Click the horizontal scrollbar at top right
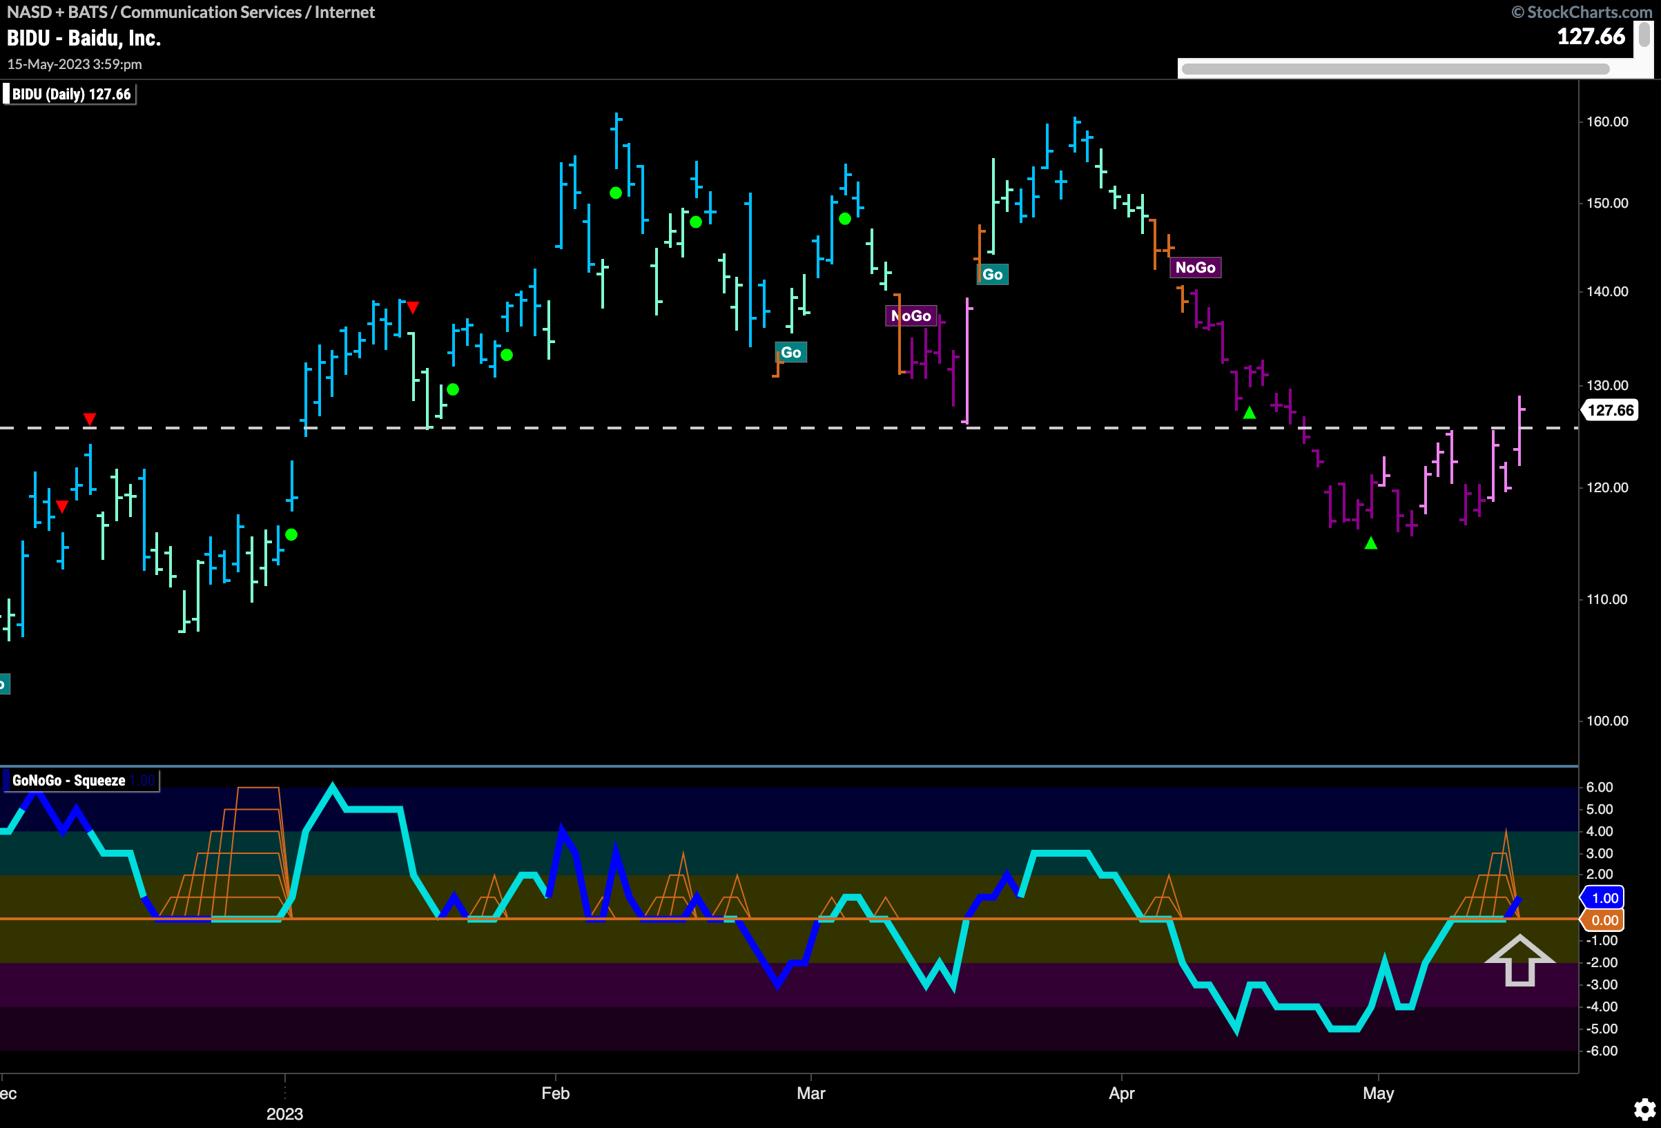1661x1128 pixels. [x=1395, y=68]
